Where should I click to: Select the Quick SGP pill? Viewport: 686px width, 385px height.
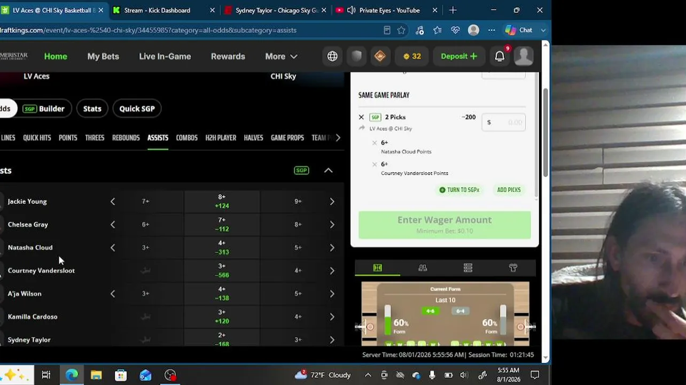(137, 109)
